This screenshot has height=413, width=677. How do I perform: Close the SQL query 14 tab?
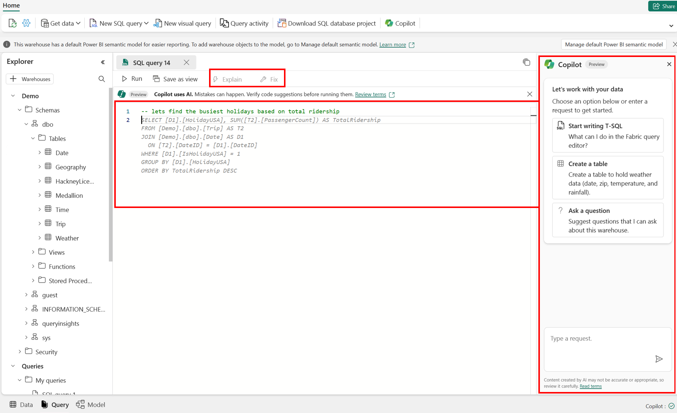pyautogui.click(x=187, y=63)
